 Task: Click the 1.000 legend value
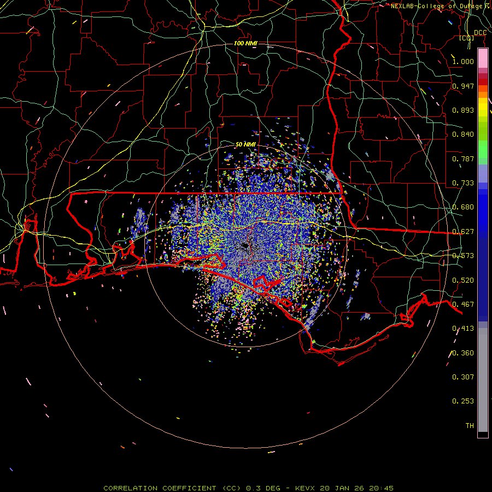click(x=463, y=61)
